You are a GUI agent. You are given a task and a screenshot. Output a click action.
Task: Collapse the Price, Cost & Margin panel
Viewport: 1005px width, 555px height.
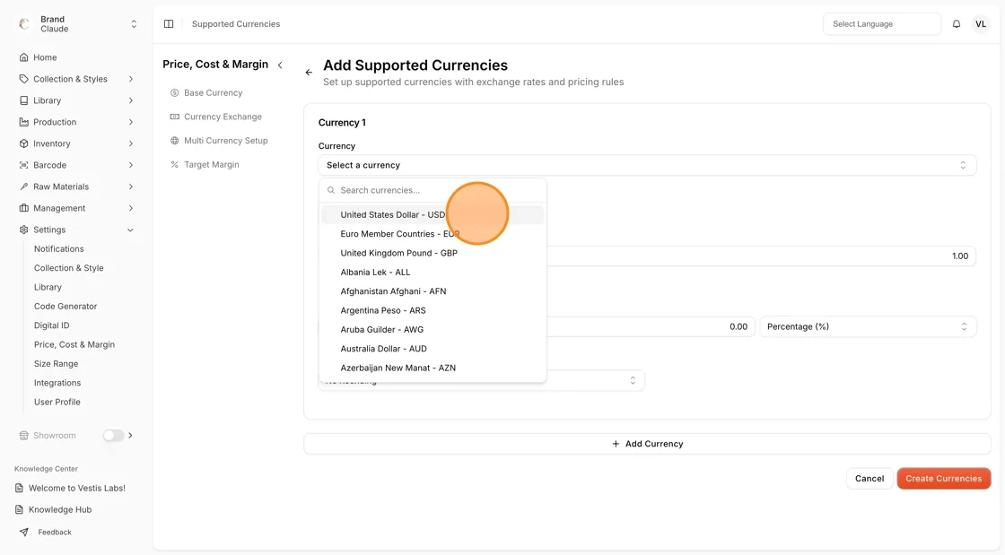tap(280, 65)
